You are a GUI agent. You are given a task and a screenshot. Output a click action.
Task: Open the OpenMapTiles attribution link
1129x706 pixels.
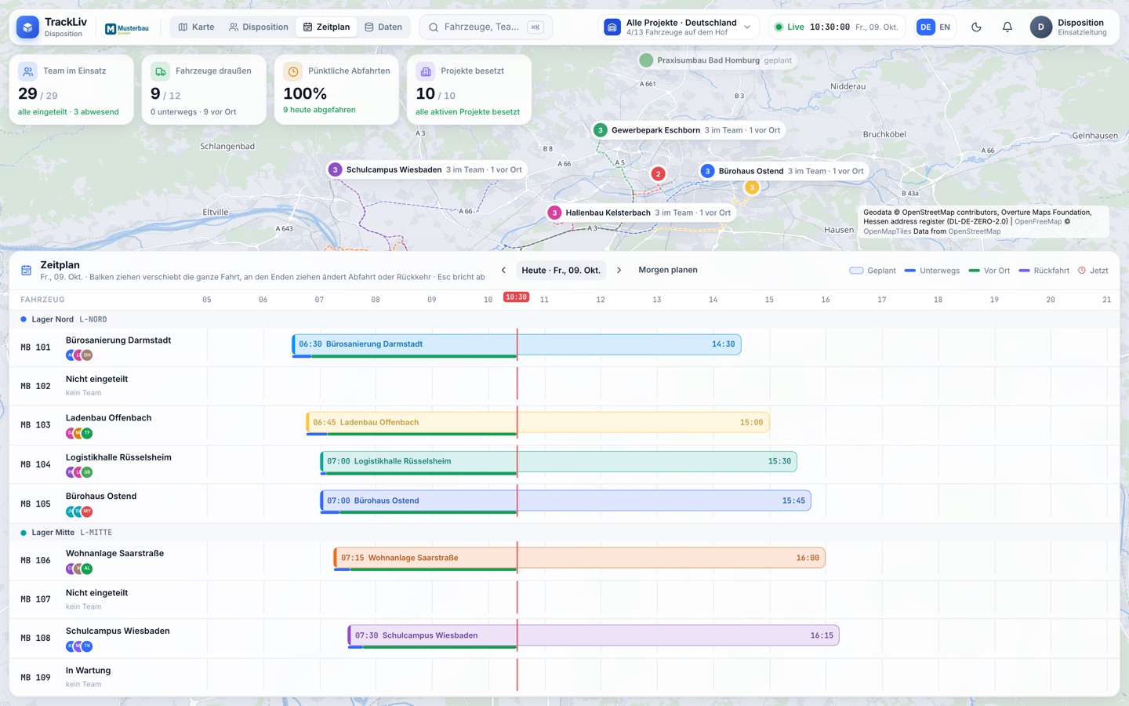887,231
